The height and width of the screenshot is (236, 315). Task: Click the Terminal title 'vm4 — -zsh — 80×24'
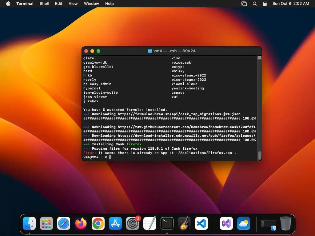click(x=174, y=51)
